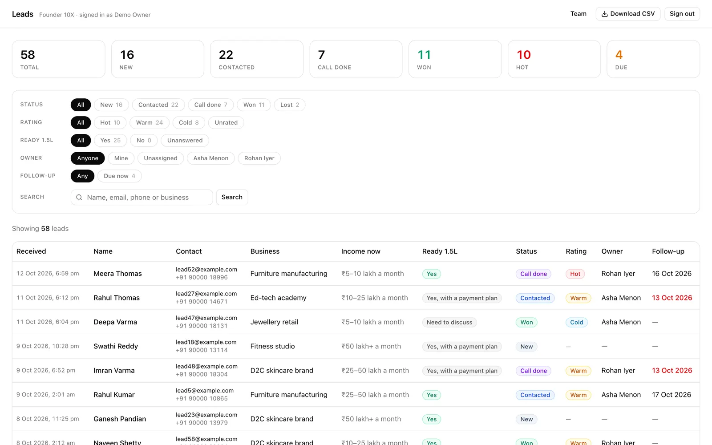Click Swathi Reddy's New status badge
The height and width of the screenshot is (445, 712).
526,347
